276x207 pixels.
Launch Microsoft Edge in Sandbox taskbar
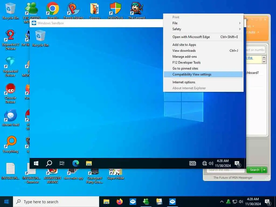76,163
